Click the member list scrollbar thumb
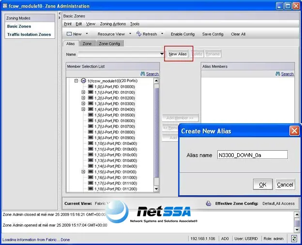302x245 pixels. coord(156,133)
